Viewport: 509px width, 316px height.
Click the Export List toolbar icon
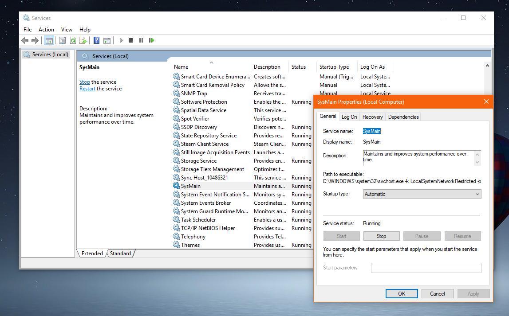(83, 40)
